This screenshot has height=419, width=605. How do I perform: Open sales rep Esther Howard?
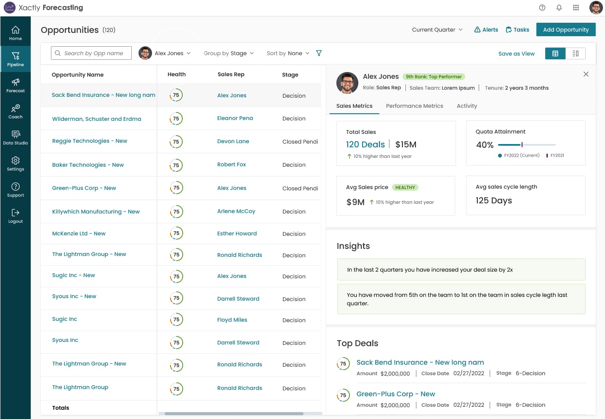[x=237, y=233]
